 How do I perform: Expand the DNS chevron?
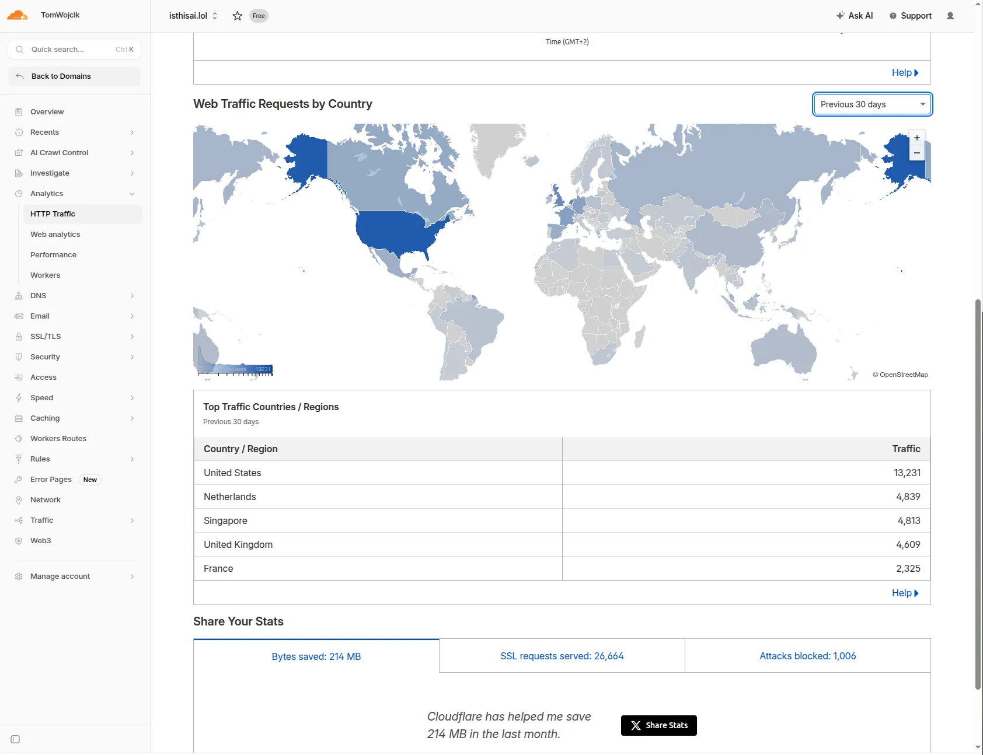coord(132,296)
